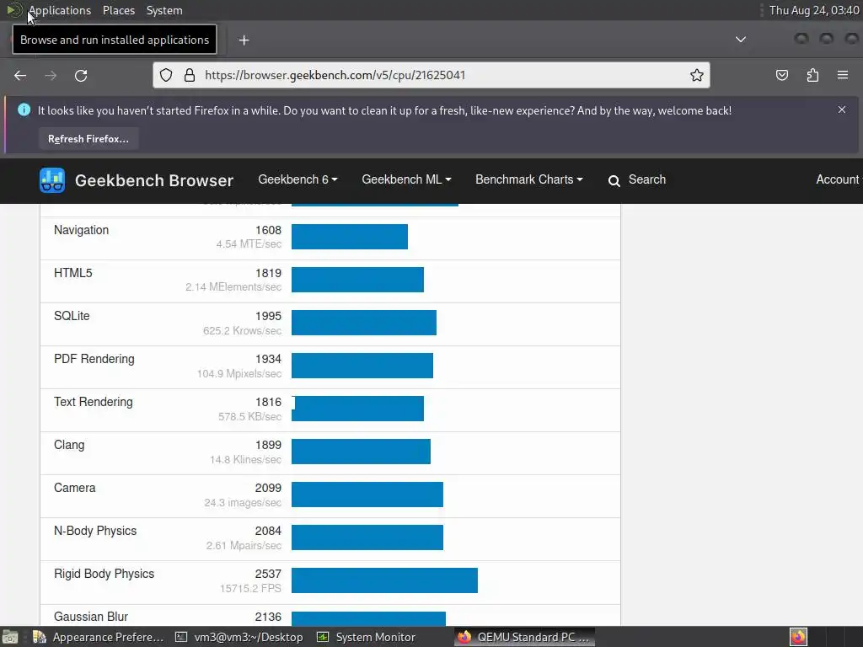Bookmark this page with the star icon
This screenshot has width=863, height=647.
click(x=697, y=75)
